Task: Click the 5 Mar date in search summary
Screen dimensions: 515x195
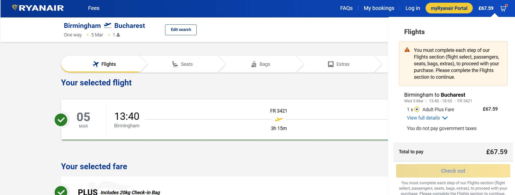Action: [97, 35]
